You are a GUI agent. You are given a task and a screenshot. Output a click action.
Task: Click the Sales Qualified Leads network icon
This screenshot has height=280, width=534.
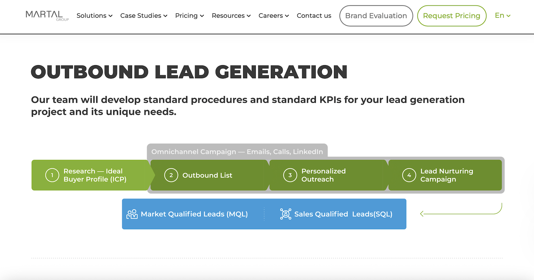[285, 214]
